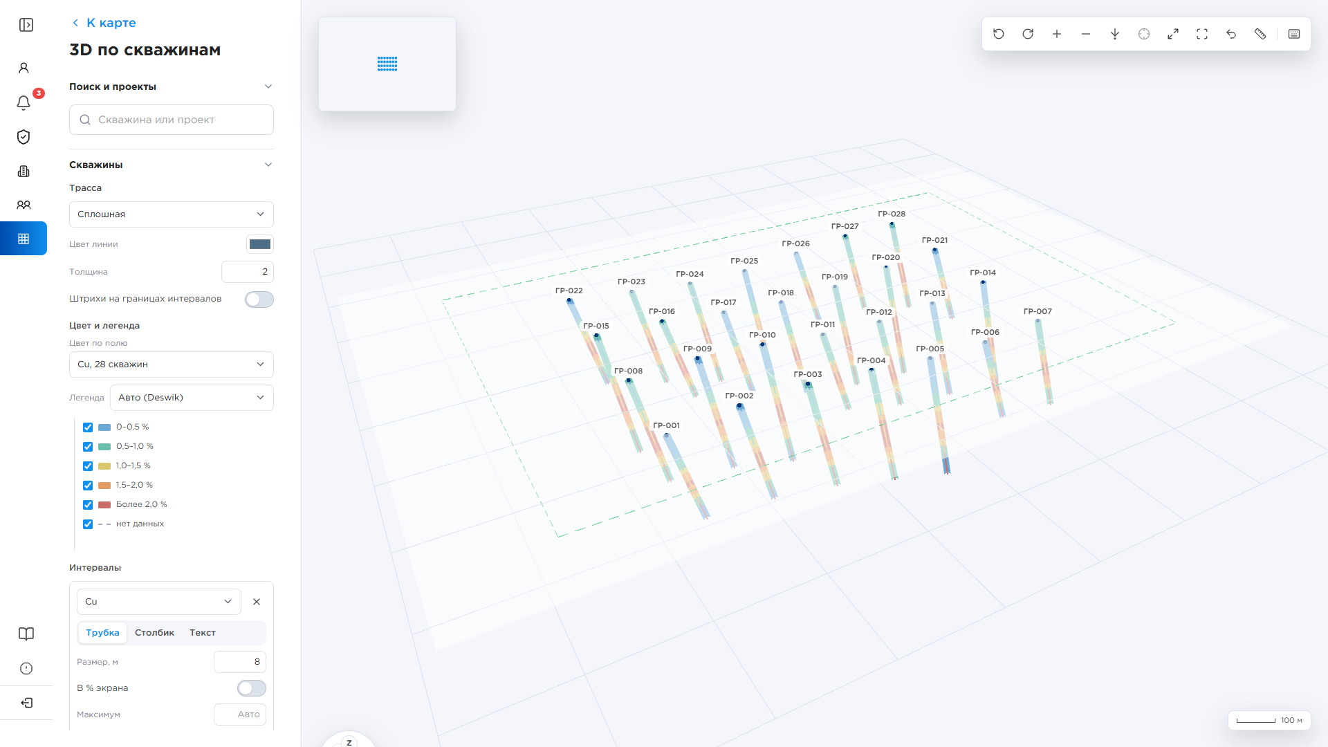Switch to the 'Текст' tab
Viewport: 1328px width, 747px height.
click(203, 633)
